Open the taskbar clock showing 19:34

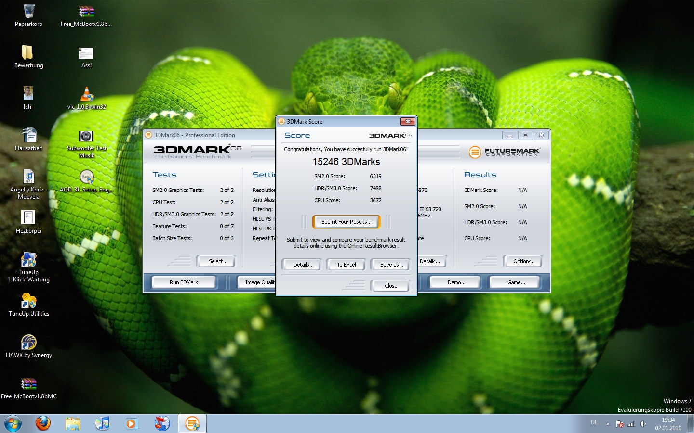[x=668, y=424]
